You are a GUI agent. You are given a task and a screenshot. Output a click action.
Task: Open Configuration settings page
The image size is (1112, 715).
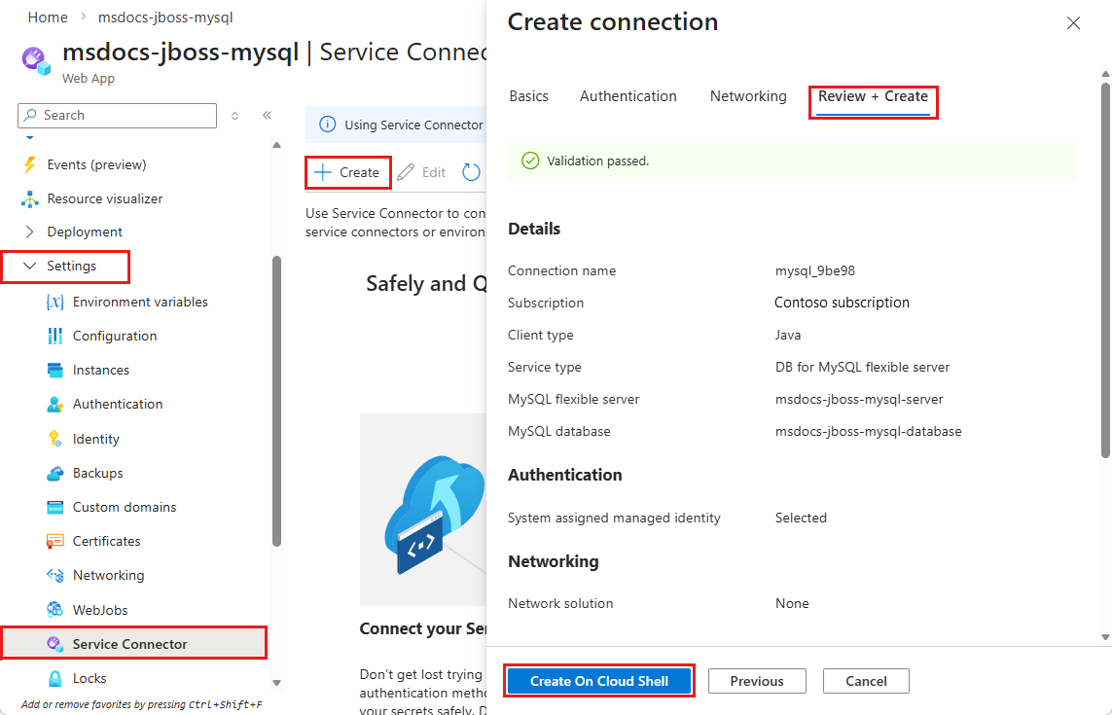(x=115, y=337)
